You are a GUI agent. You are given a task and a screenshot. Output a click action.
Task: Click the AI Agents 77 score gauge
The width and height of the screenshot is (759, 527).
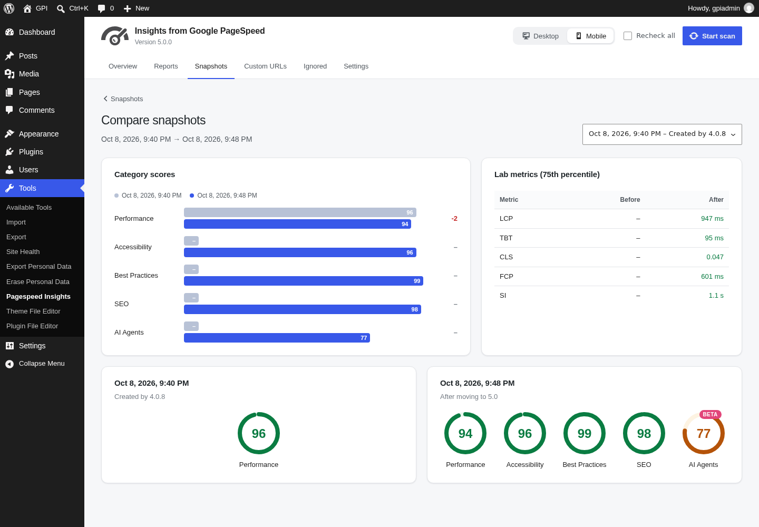coord(703,433)
